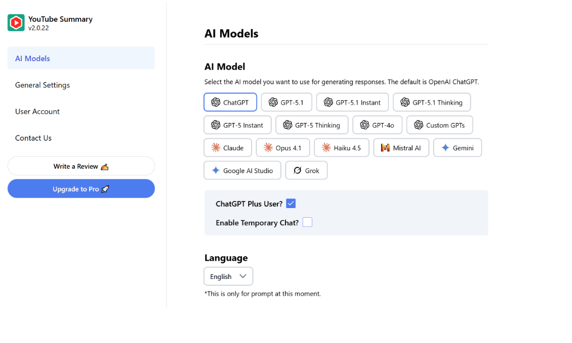Click the YouTube Summary logo icon

pos(16,23)
